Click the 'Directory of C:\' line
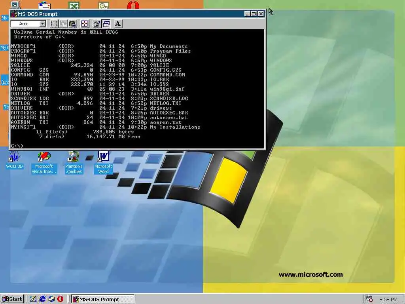Image resolution: width=405 pixels, height=304 pixels. point(39,37)
